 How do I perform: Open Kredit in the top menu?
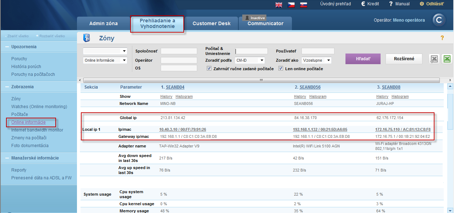tap(370, 4)
